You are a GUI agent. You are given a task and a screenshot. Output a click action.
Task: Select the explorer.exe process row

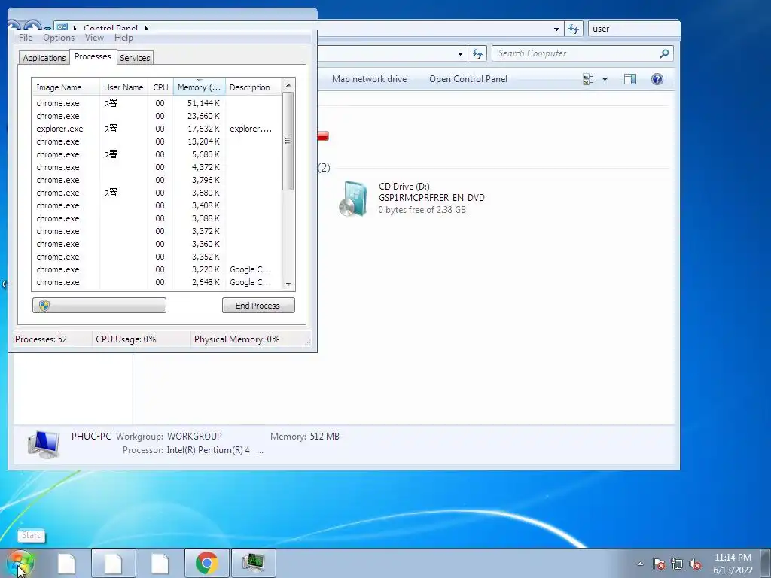click(x=157, y=129)
